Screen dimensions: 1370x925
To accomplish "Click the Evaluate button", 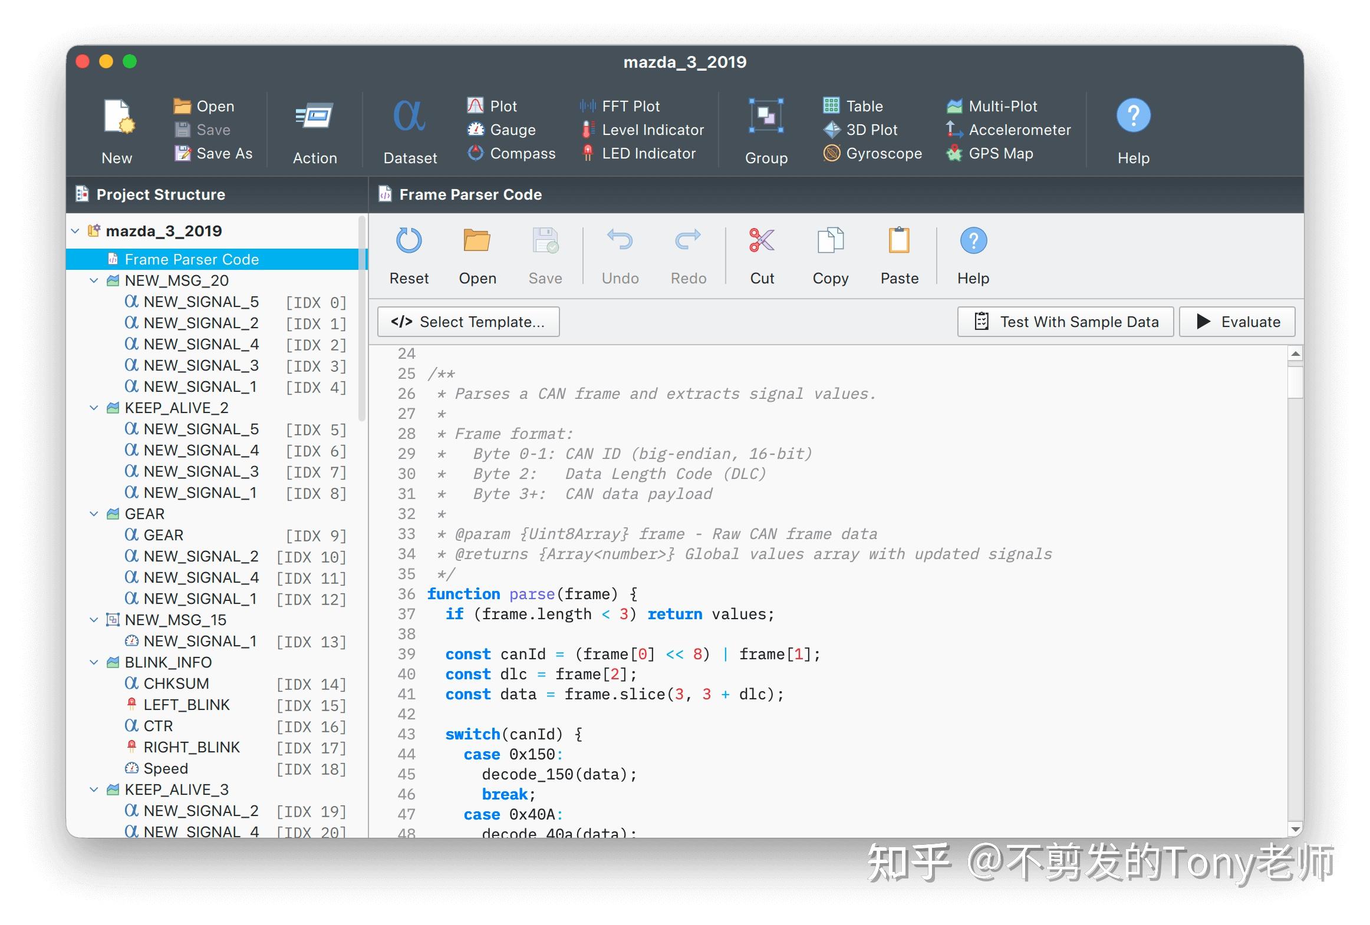I will point(1237,322).
